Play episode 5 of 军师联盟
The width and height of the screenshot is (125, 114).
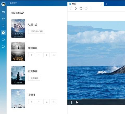tap(46, 55)
